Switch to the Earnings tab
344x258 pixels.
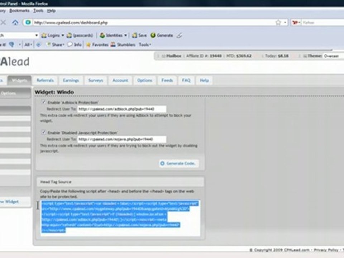[71, 80]
